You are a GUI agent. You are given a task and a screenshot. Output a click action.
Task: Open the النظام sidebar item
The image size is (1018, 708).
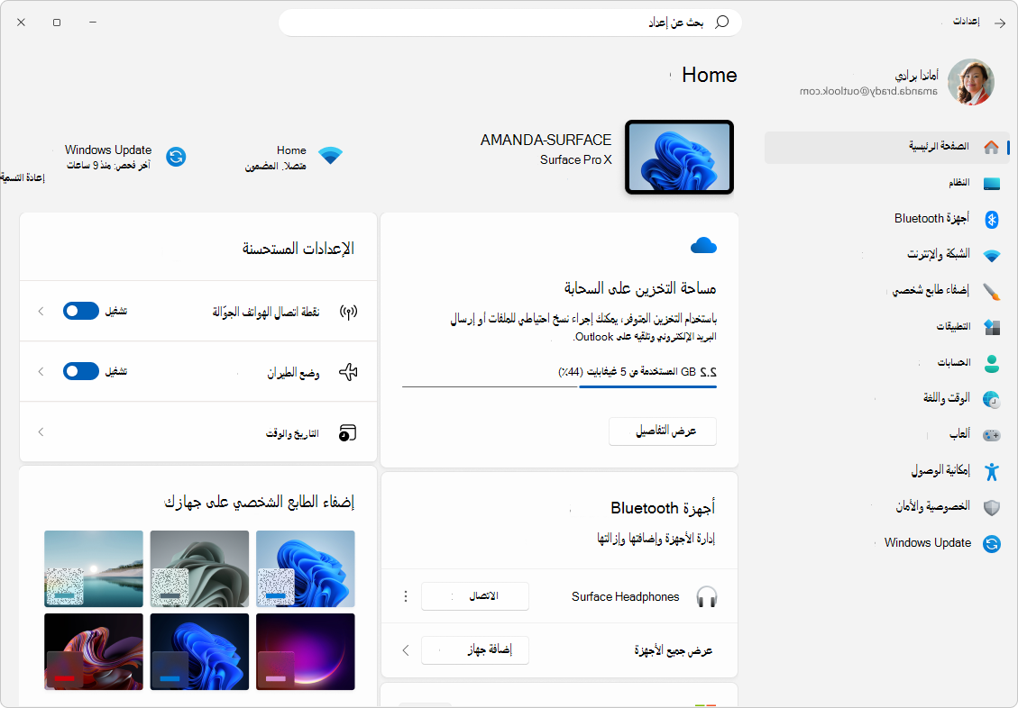[887, 184]
